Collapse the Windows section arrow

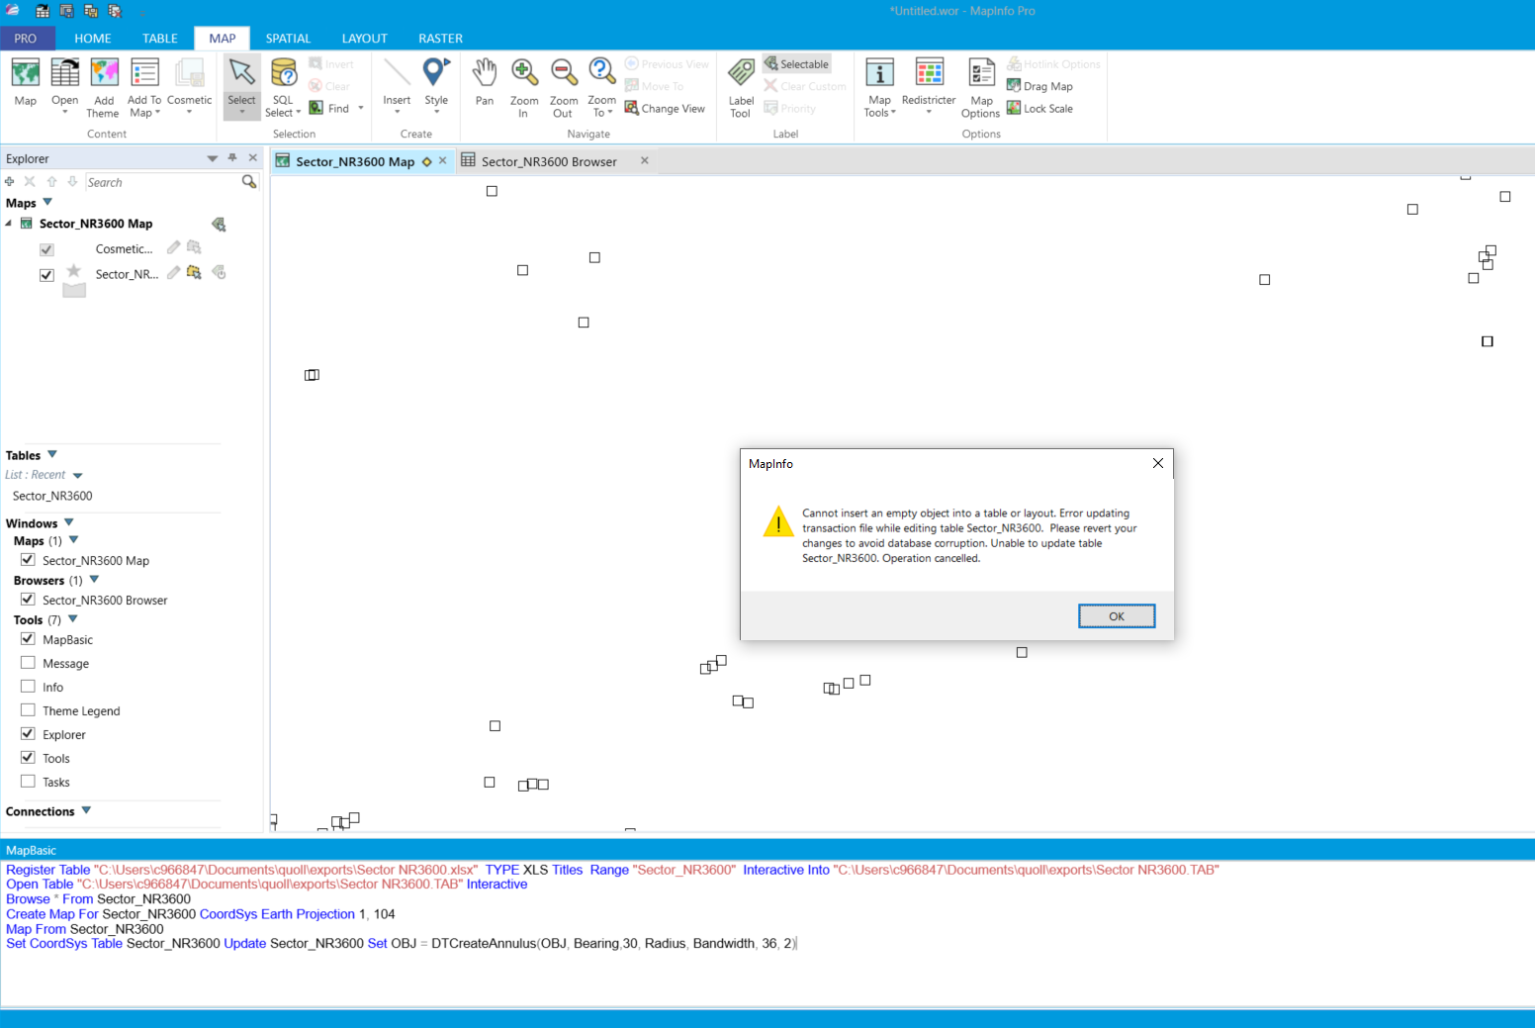[x=69, y=522]
